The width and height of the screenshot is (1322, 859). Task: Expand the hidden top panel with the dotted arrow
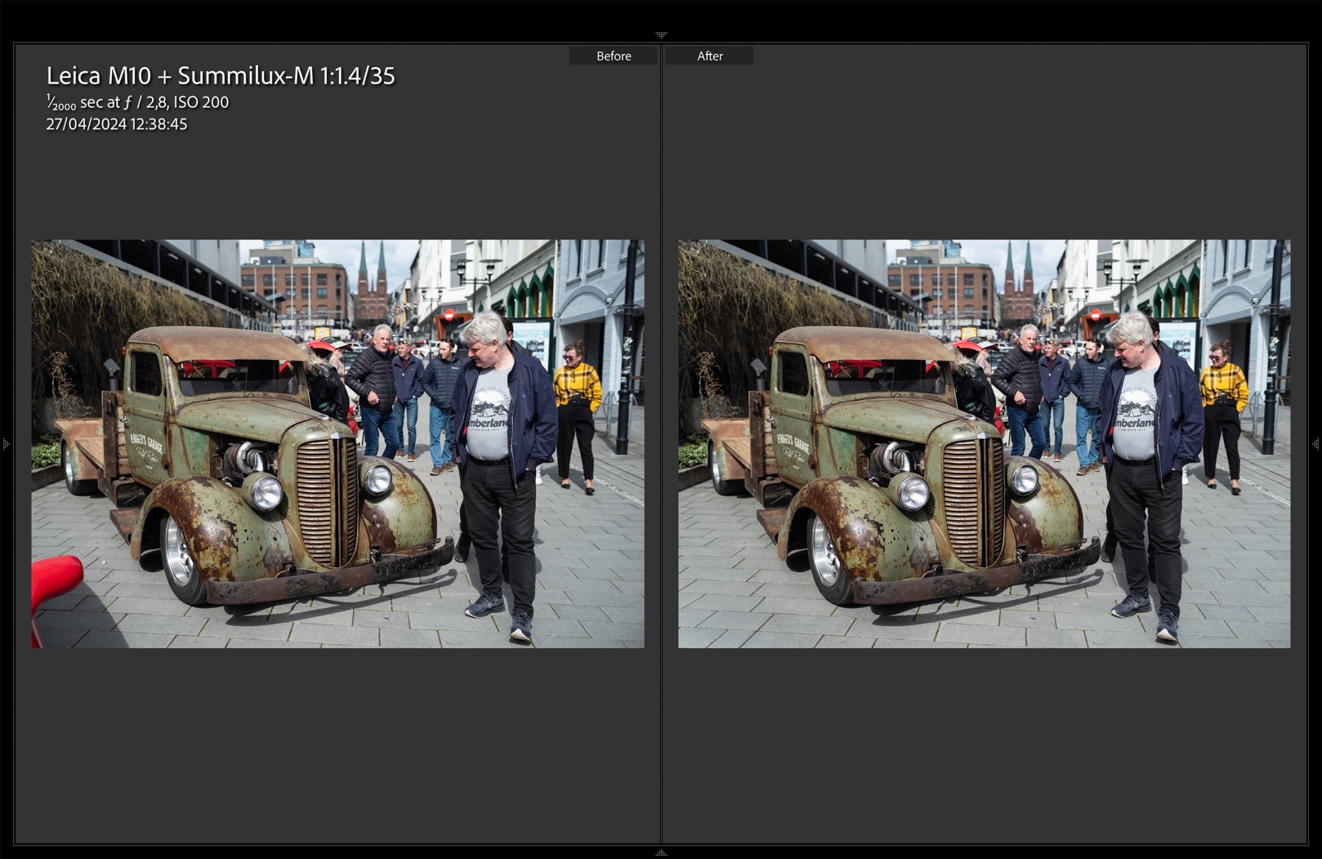[661, 35]
